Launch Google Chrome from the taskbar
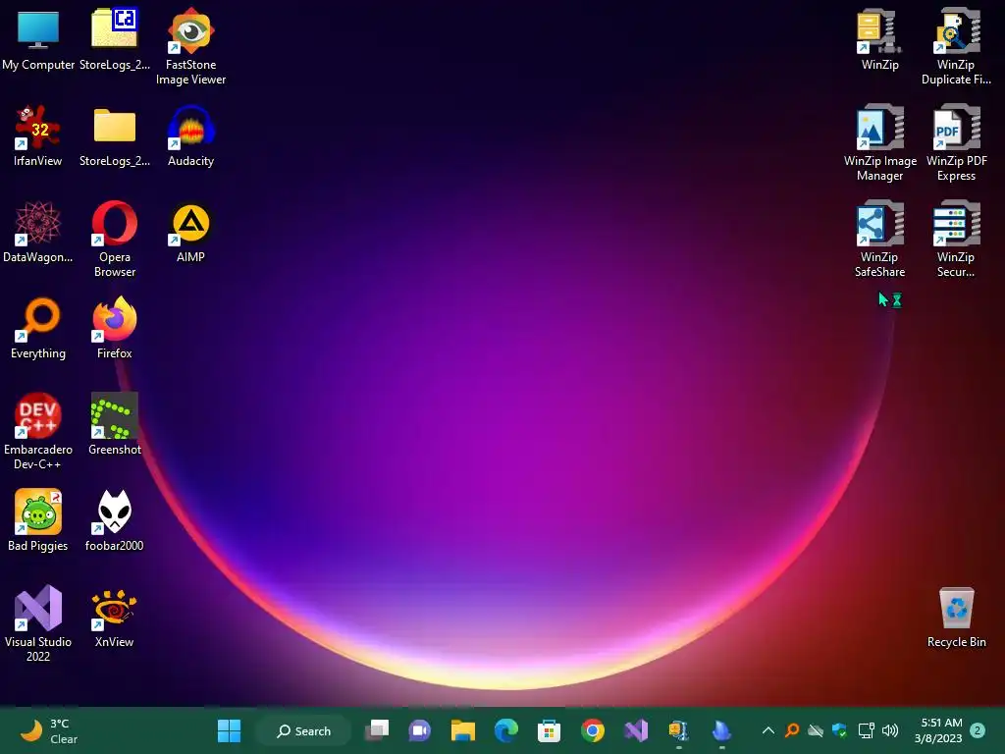Image resolution: width=1005 pixels, height=754 pixels. (x=592, y=730)
